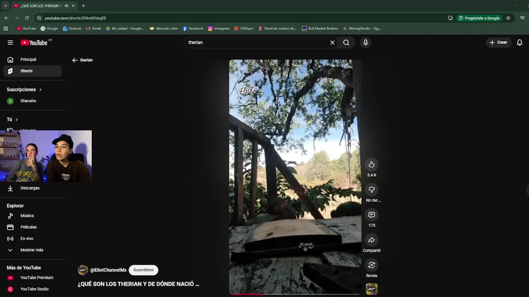Expand Suscripciones section

click(24, 90)
